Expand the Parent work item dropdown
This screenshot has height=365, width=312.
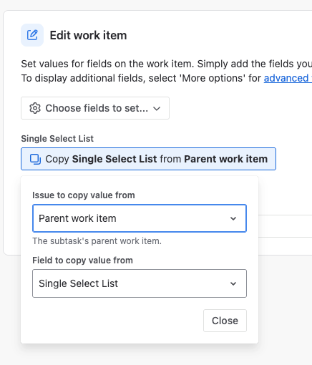coord(140,218)
